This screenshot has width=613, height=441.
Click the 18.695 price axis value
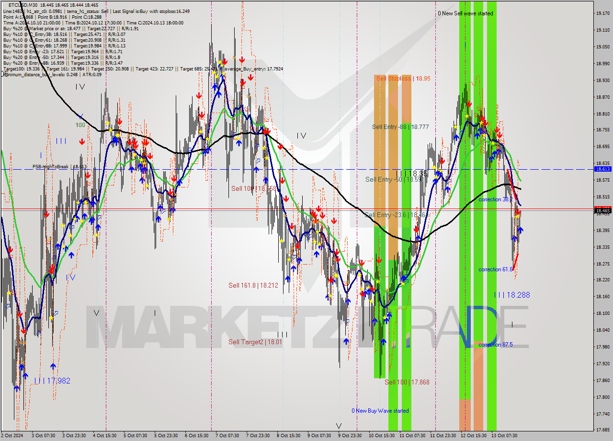(602, 146)
